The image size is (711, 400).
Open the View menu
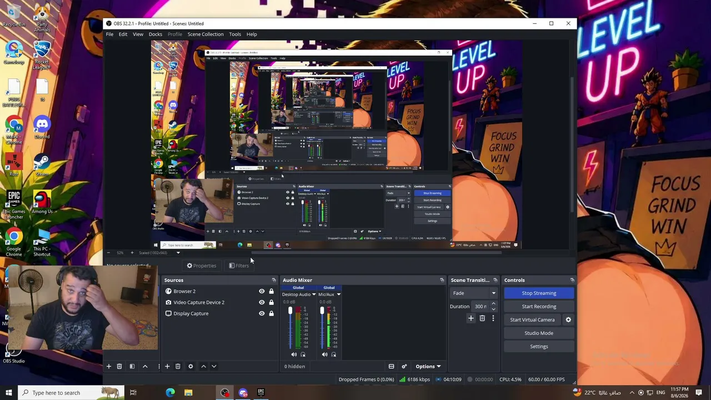pyautogui.click(x=138, y=34)
